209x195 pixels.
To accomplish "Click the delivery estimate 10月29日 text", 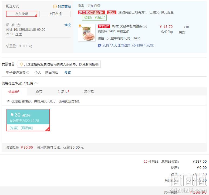I will (x=26, y=32).
